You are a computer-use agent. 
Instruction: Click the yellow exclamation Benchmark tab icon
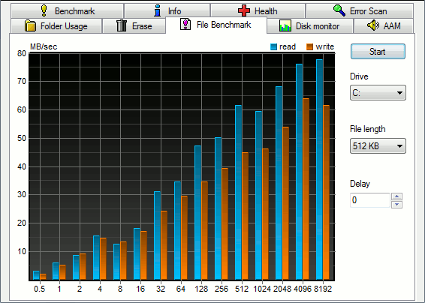point(44,10)
